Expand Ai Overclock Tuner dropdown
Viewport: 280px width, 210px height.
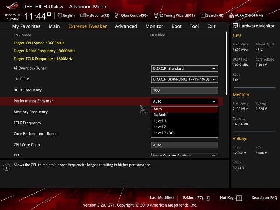pyautogui.click(x=184, y=69)
